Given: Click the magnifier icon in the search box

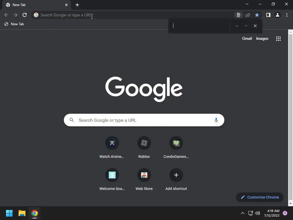Looking at the screenshot, I should (72, 120).
